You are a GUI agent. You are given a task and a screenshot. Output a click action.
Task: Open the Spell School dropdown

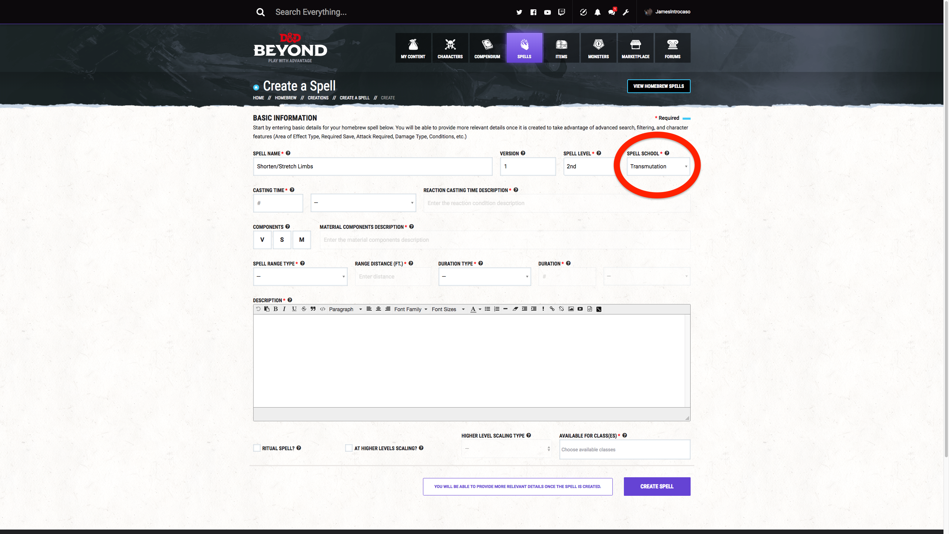[658, 167]
